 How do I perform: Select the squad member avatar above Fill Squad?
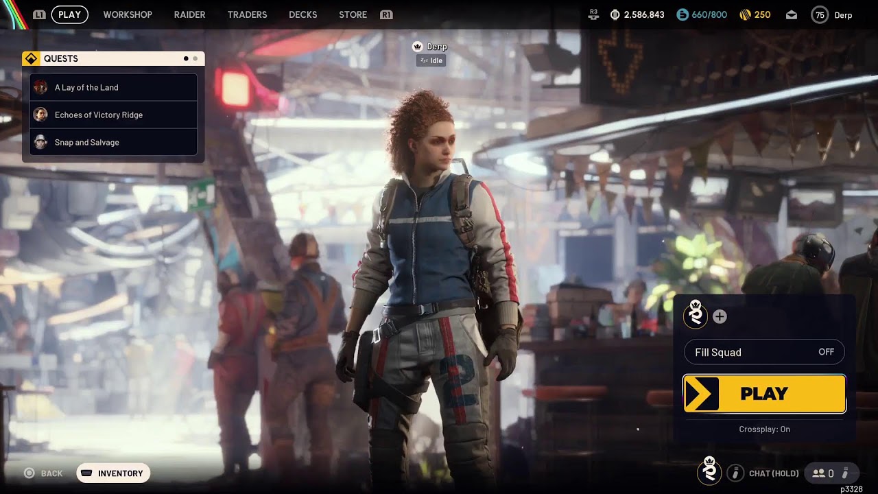click(696, 314)
